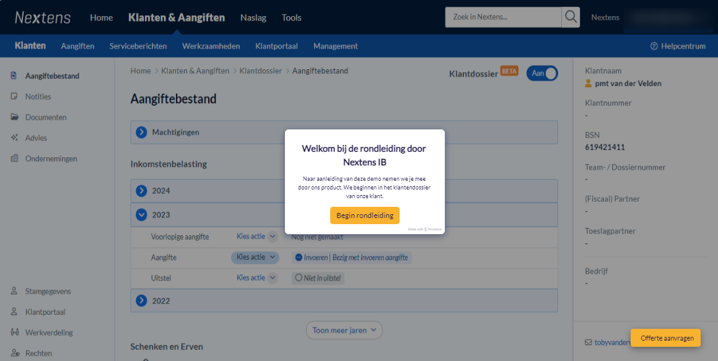
Task: Open Stamgegevens in the sidebar
Action: coord(48,291)
